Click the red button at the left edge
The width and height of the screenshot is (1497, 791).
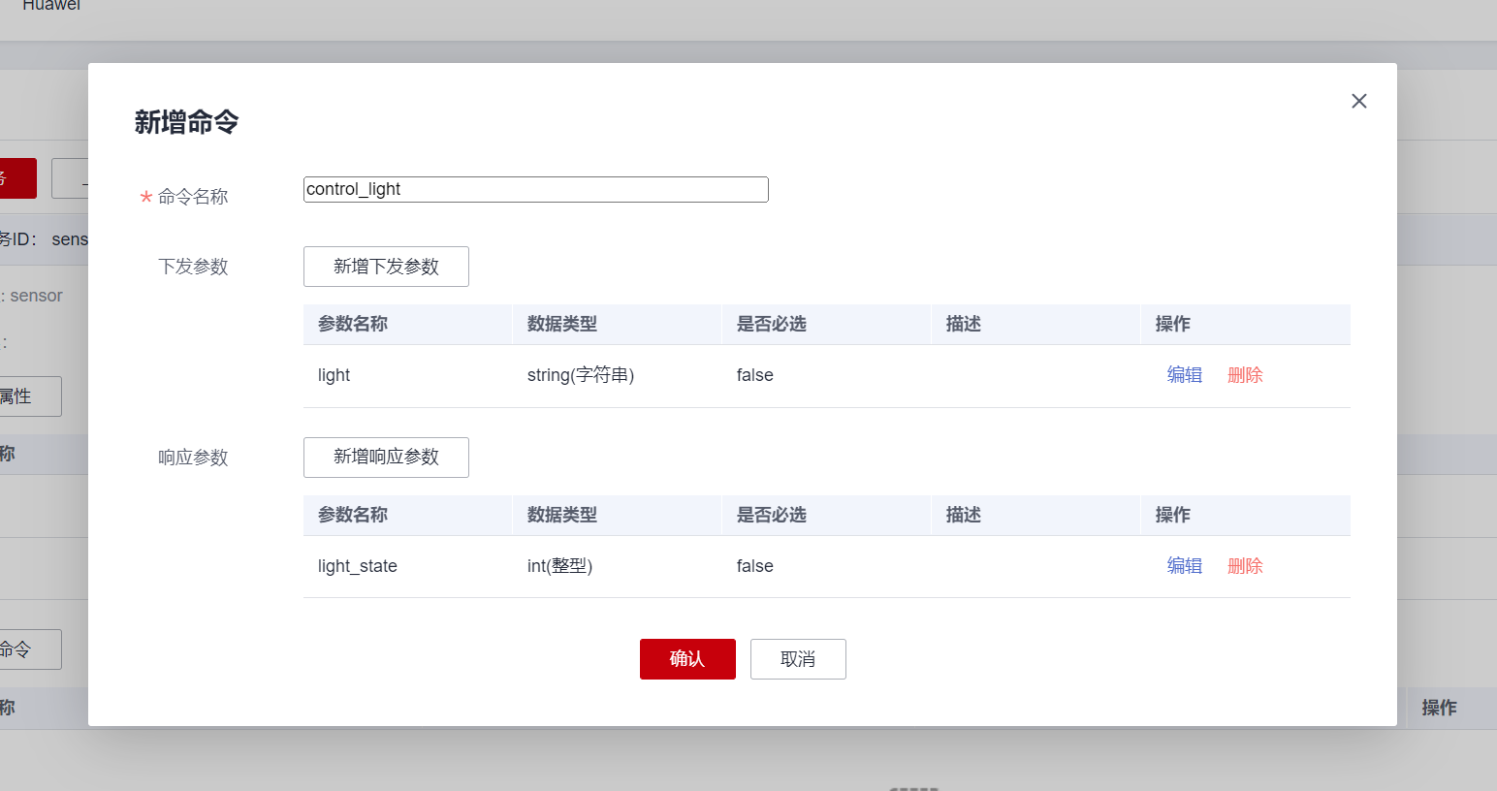pyautogui.click(x=17, y=178)
